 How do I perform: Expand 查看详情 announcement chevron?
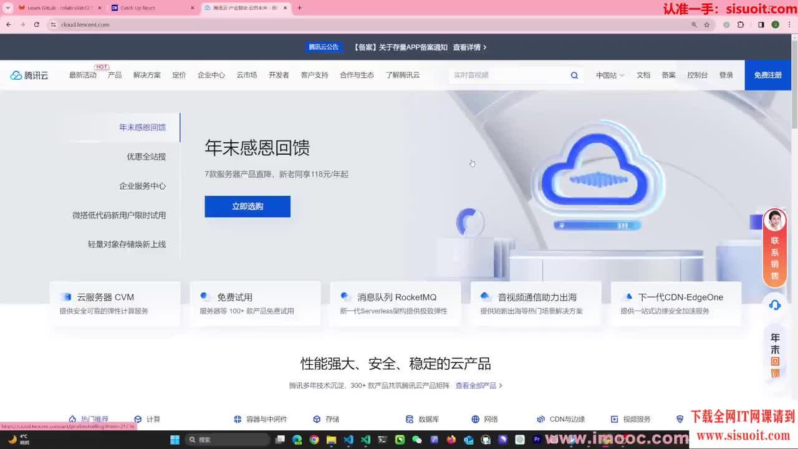[485, 47]
